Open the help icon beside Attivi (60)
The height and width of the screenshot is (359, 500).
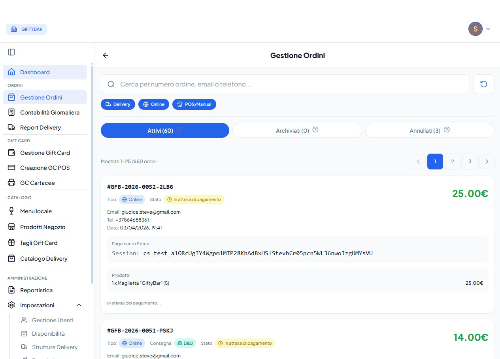(x=179, y=130)
